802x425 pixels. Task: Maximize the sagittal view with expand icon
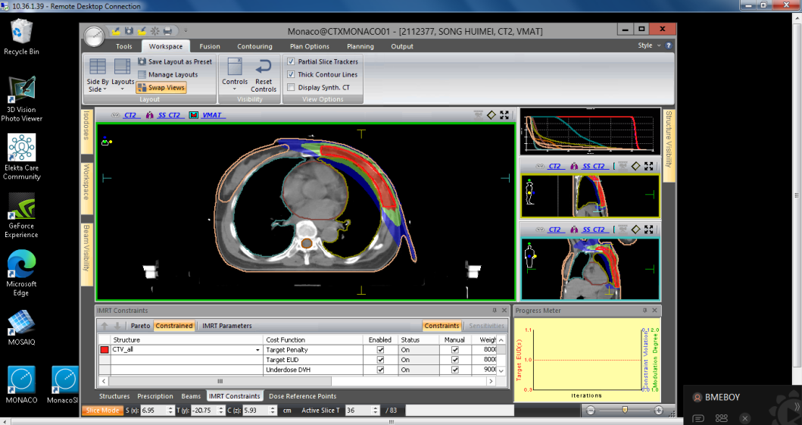[648, 166]
